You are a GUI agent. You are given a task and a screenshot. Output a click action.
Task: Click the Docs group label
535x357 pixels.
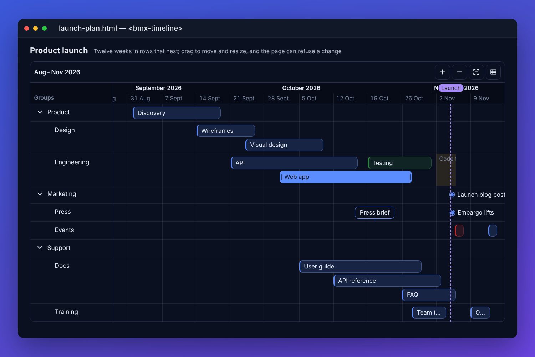point(62,266)
